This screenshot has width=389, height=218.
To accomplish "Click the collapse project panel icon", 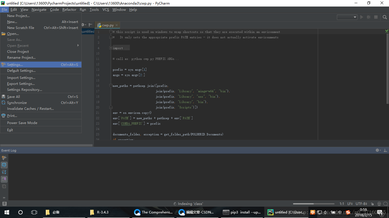I will (91, 25).
